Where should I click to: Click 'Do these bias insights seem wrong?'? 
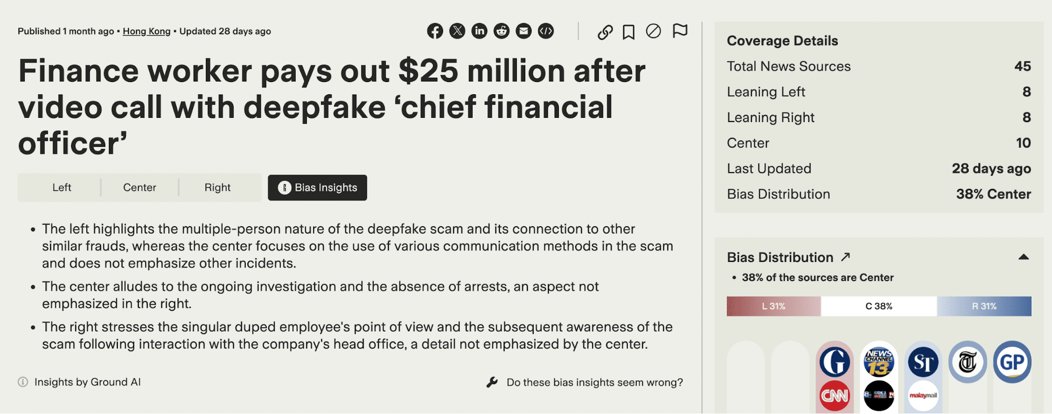[594, 382]
